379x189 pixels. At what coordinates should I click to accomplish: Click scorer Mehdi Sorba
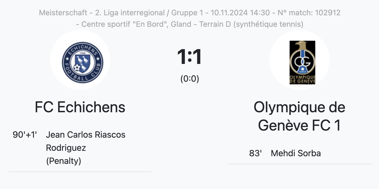click(296, 153)
